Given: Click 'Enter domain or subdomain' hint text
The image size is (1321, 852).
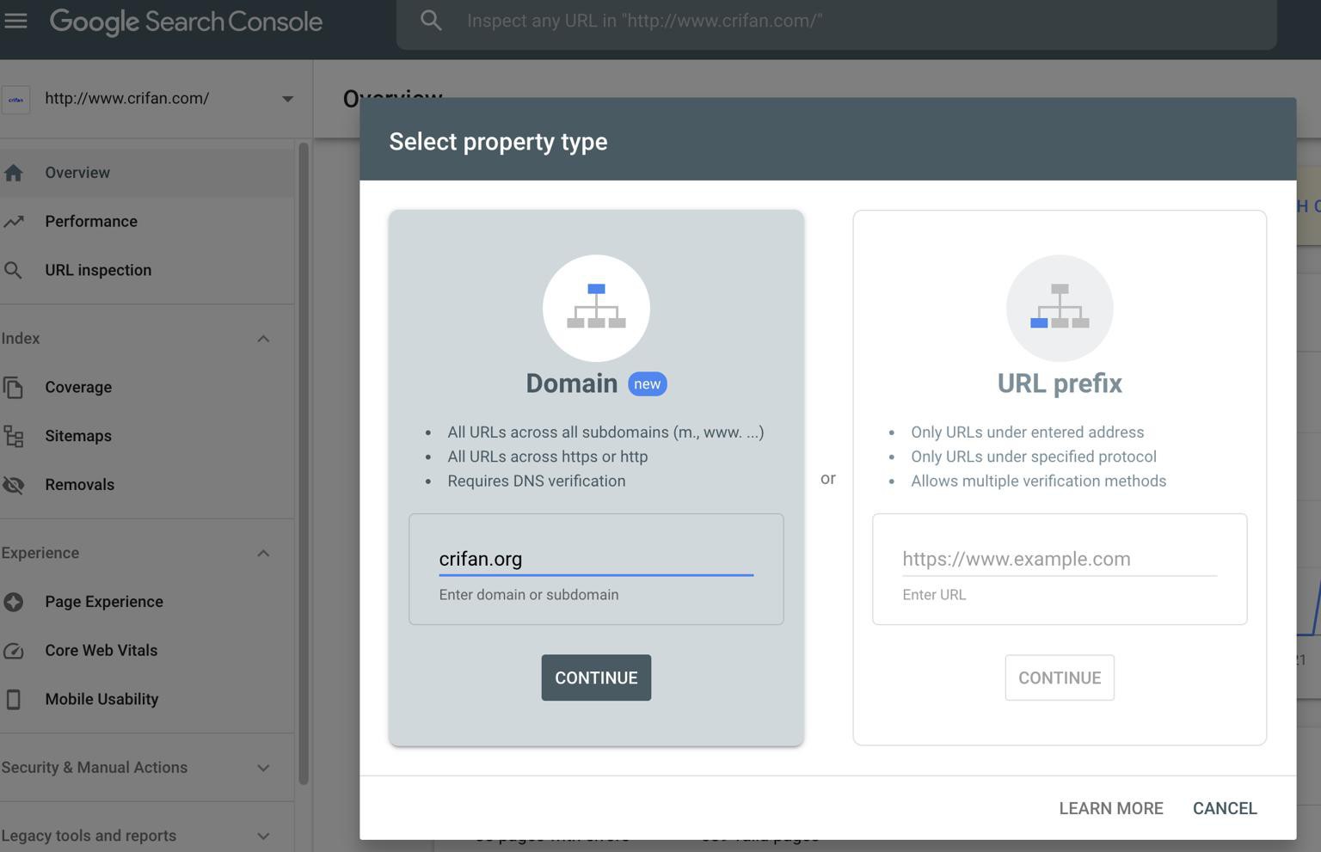Looking at the screenshot, I should tap(529, 595).
